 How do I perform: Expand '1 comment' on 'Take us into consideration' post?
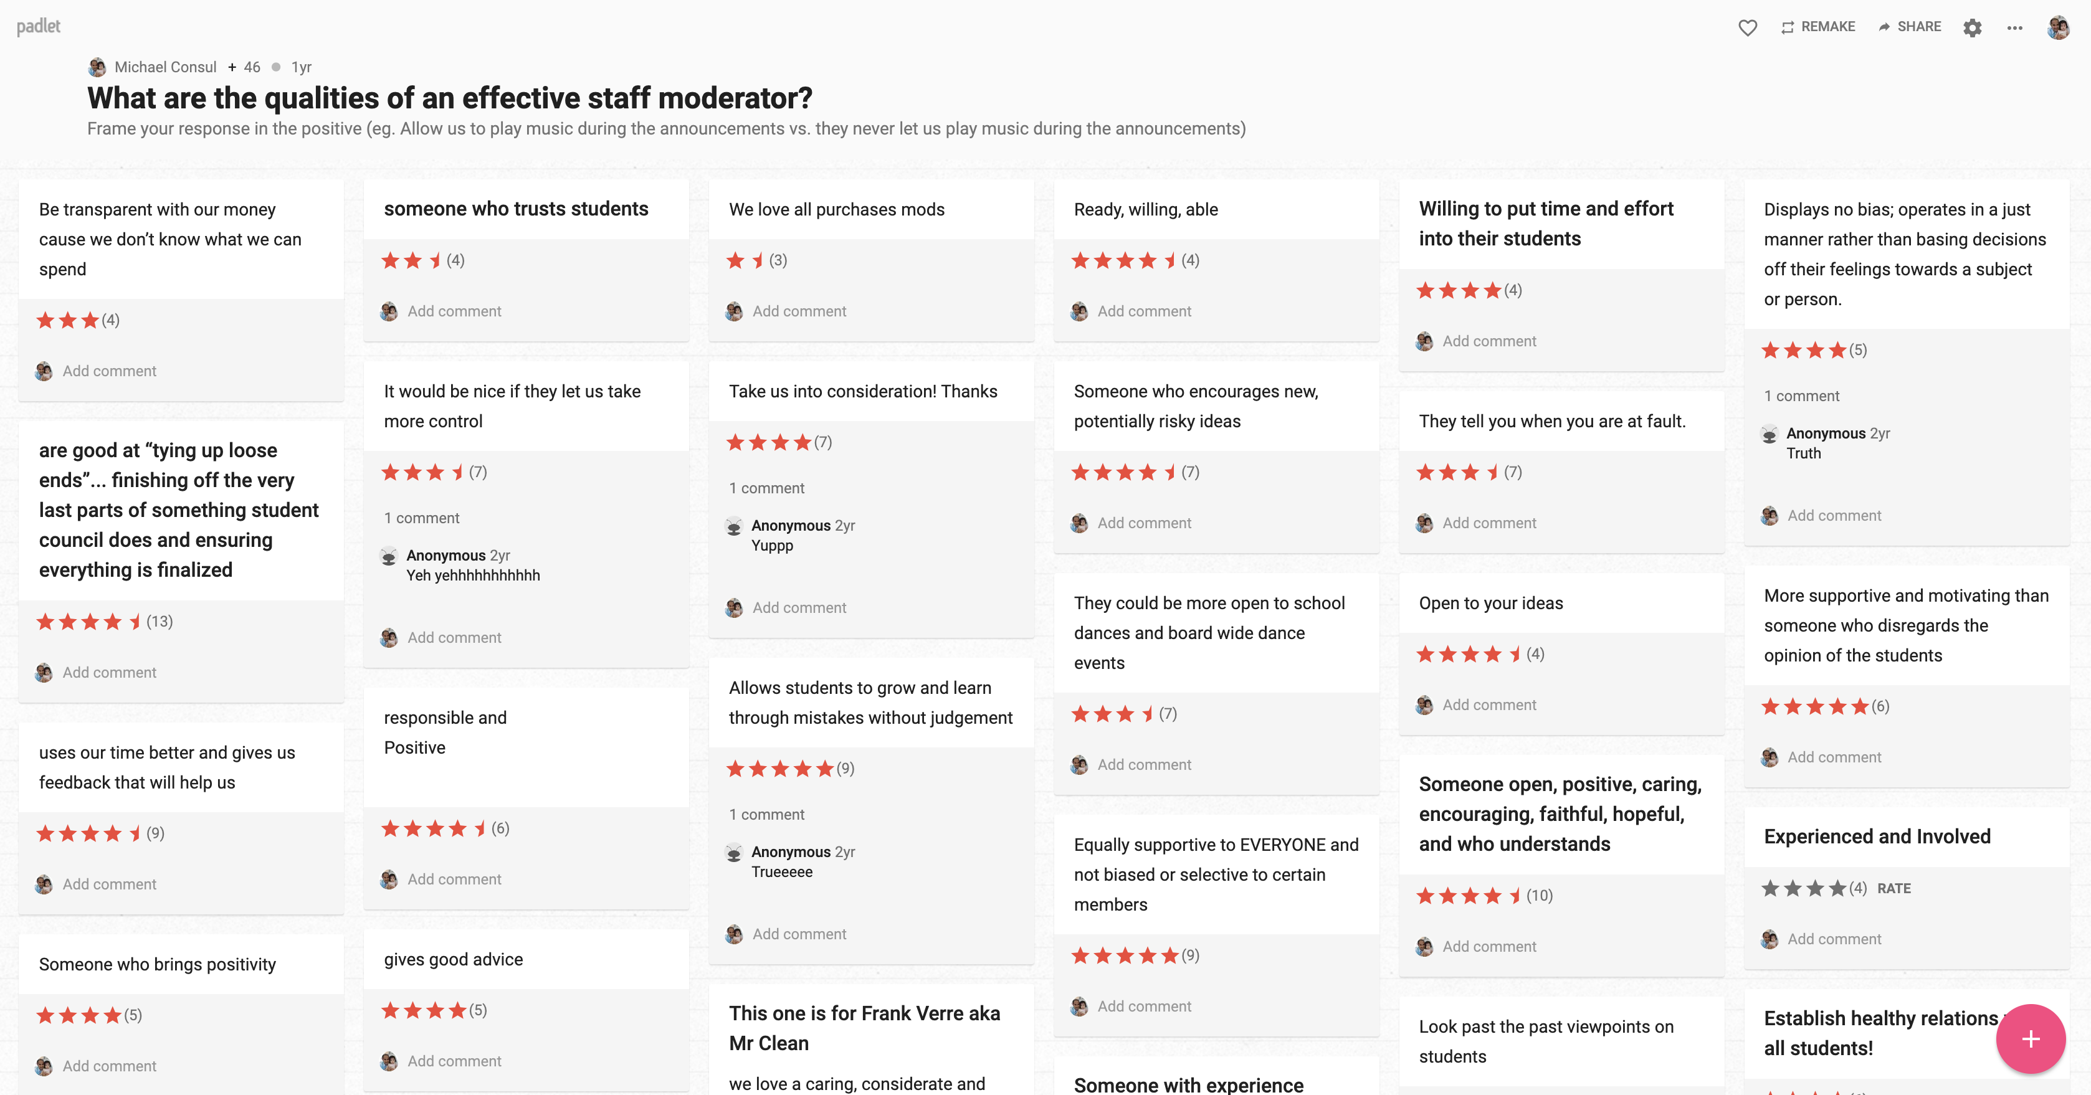point(766,488)
